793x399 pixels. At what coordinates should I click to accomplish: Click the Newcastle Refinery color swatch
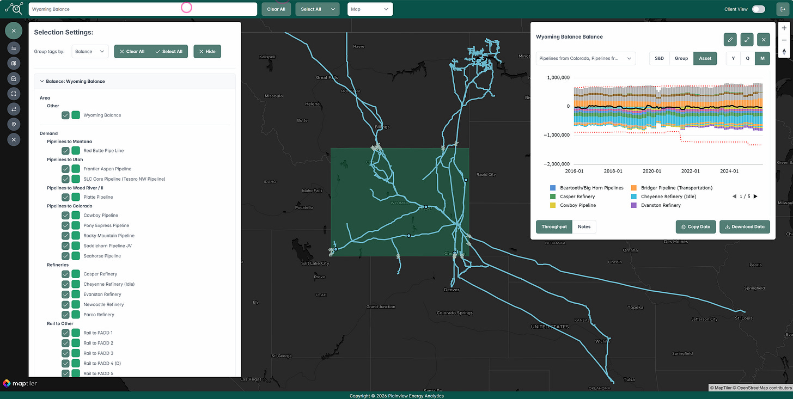(x=76, y=304)
